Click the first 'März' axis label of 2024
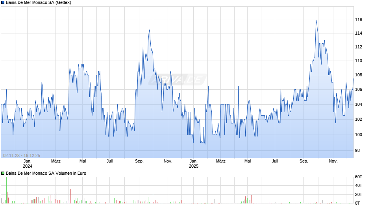Image resolution: width=370 pixels, height=207 pixels. coord(55,161)
